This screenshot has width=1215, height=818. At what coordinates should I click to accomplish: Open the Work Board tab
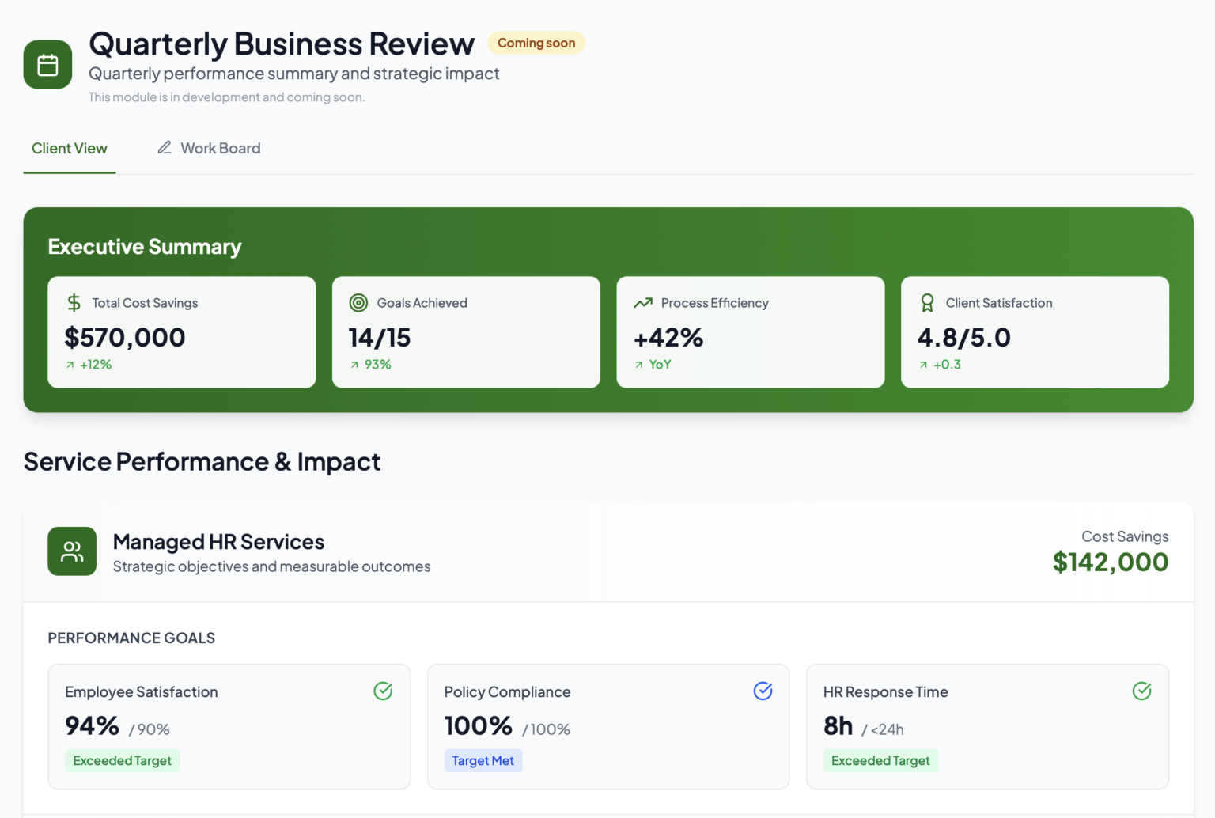pos(209,148)
